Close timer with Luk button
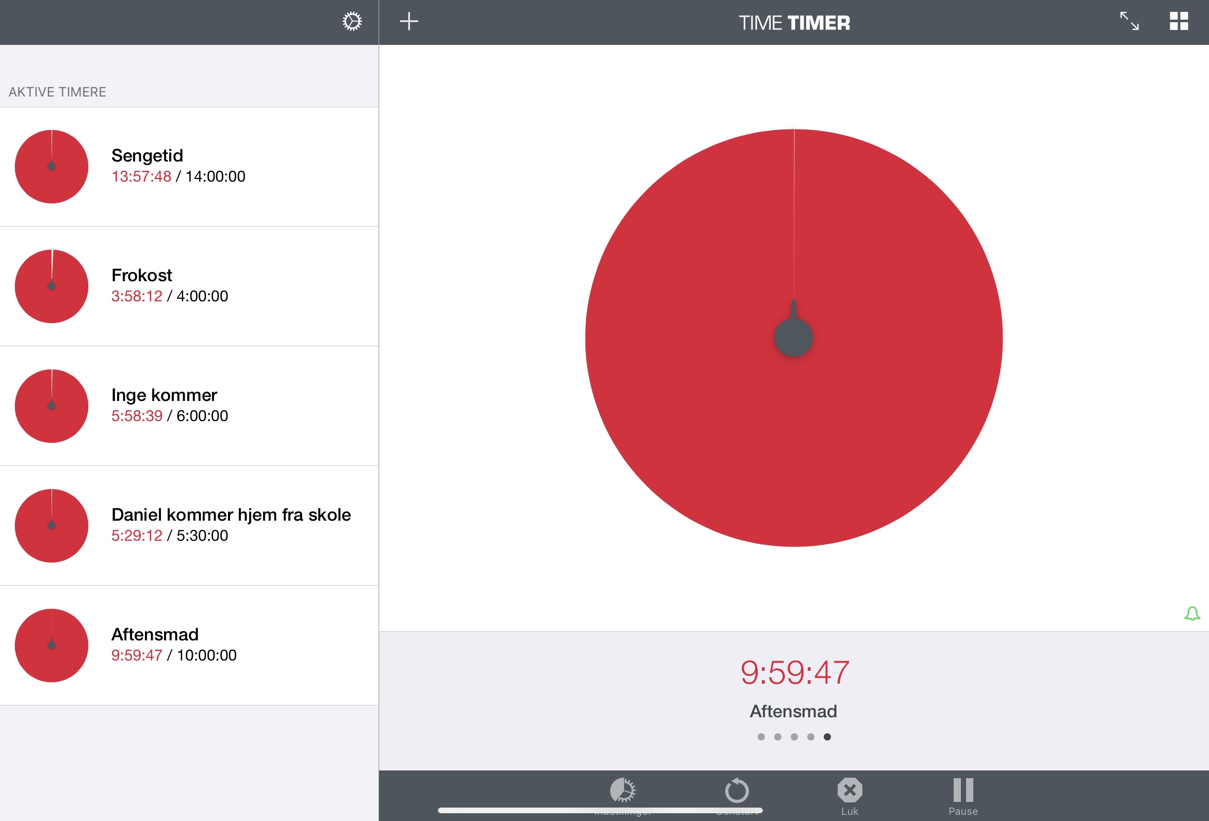Image resolution: width=1209 pixels, height=821 pixels. coord(849,796)
